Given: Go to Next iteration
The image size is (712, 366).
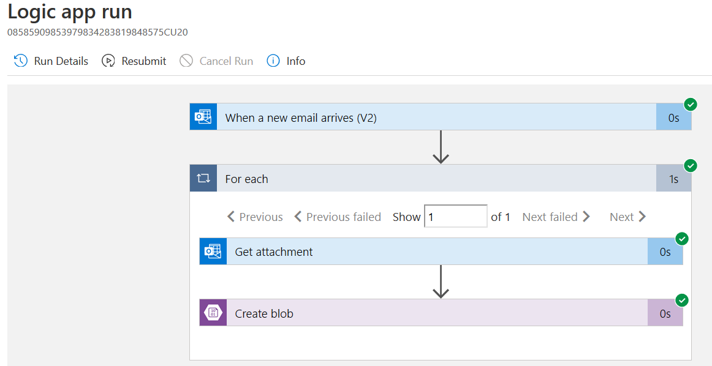Looking at the screenshot, I should coord(627,217).
